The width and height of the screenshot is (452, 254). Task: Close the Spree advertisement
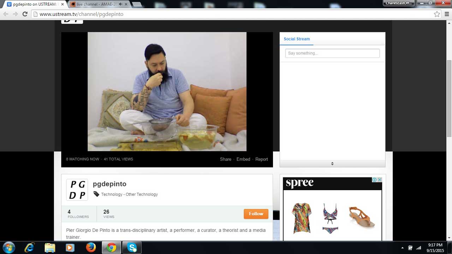(380, 180)
